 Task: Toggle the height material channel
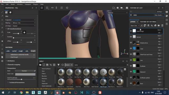click(x=33, y=51)
